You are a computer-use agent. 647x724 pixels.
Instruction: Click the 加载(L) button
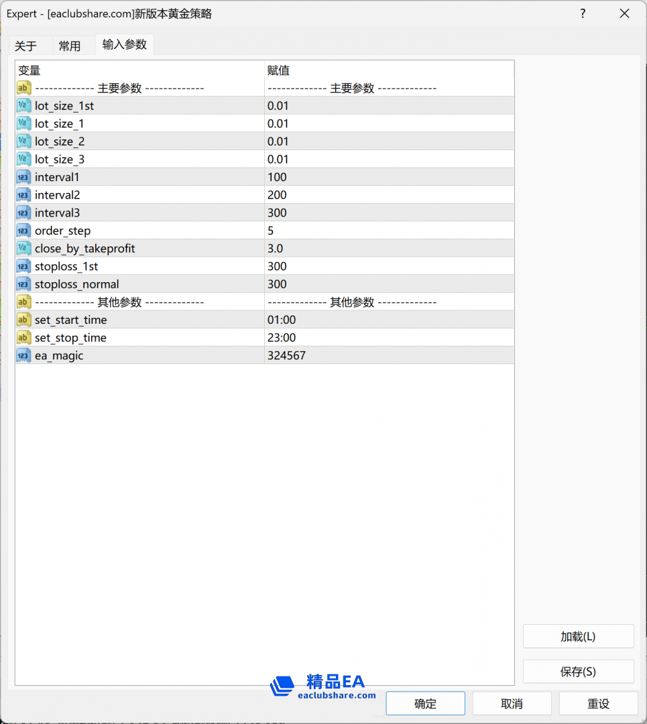pyautogui.click(x=578, y=636)
